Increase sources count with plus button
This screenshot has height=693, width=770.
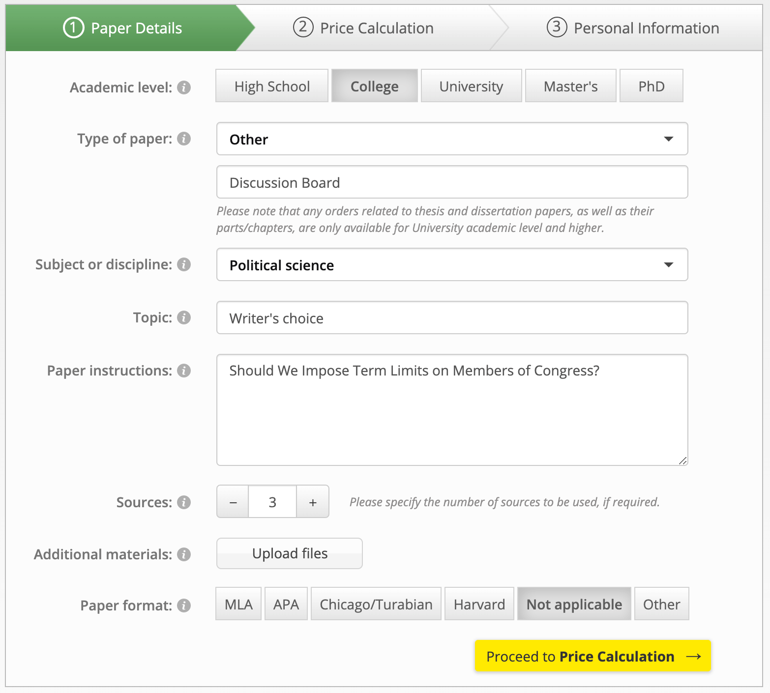tap(313, 502)
